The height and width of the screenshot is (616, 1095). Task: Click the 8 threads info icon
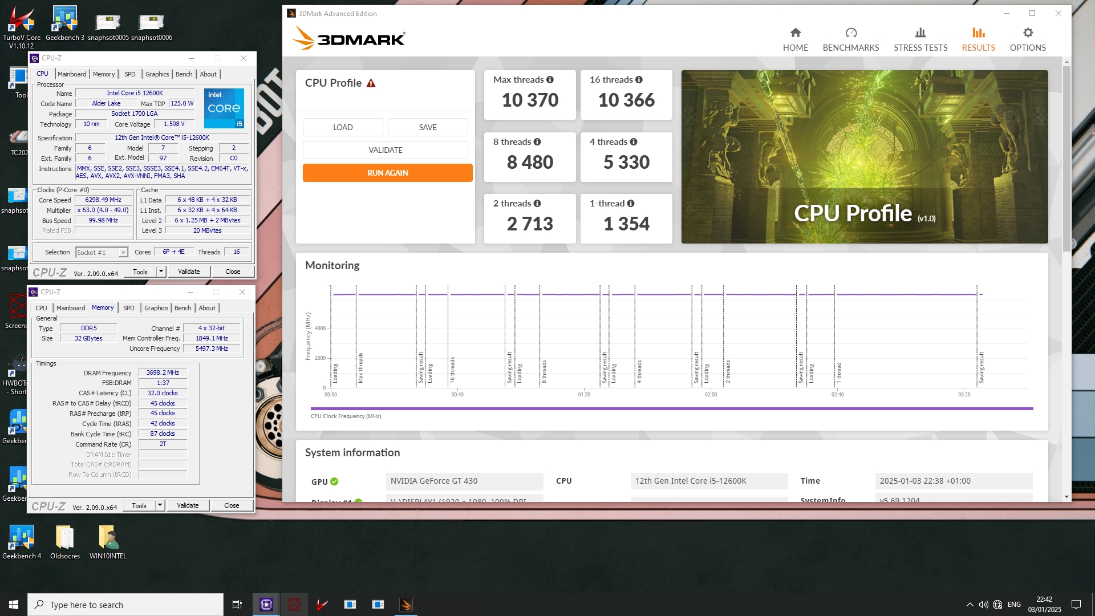point(537,142)
